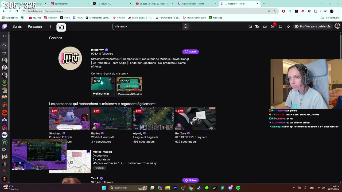Open the mistermv channel name link
Screen dimensions: 342x192
tap(97, 50)
